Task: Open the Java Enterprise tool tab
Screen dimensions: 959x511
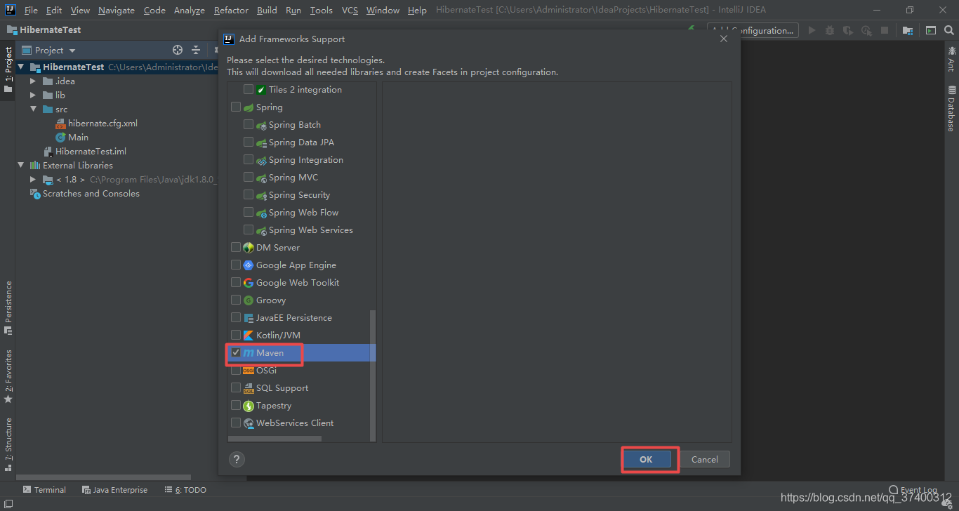Action: pos(114,490)
